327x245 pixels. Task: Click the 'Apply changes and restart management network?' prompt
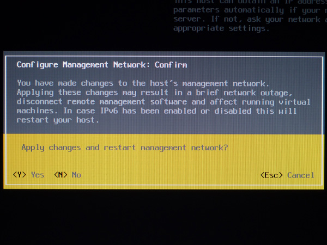124,148
